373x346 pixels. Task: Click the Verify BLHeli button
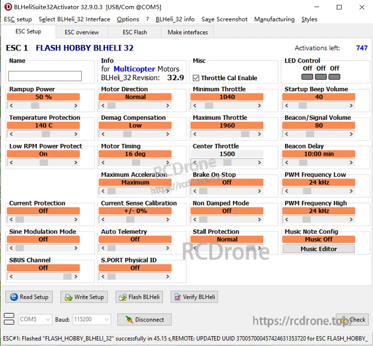194,297
